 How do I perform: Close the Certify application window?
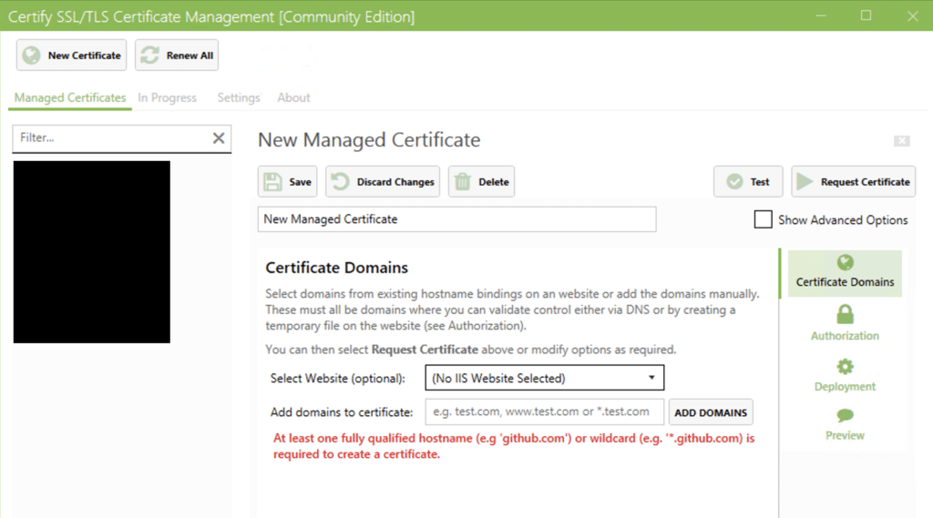click(913, 16)
